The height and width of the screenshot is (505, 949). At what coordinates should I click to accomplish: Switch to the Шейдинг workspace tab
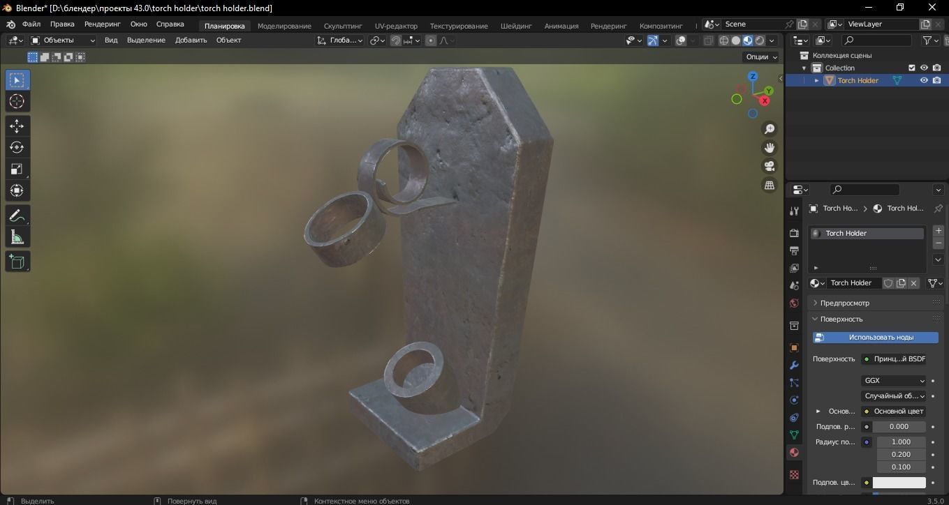516,26
